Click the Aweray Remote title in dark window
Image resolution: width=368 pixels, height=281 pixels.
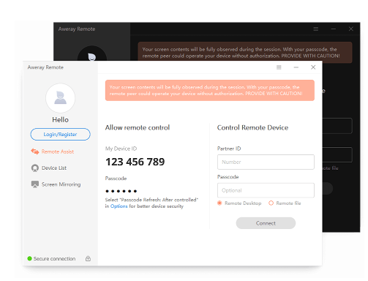pyautogui.click(x=77, y=29)
